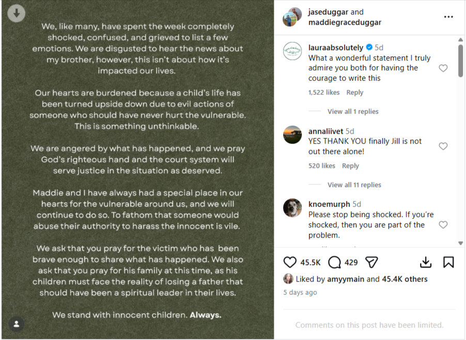
Task: Click the circular down arrow on image
Action: tap(17, 13)
